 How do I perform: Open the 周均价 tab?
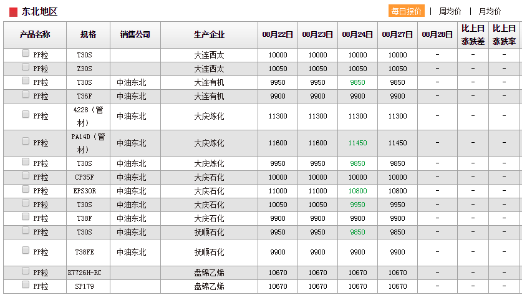point(450,11)
